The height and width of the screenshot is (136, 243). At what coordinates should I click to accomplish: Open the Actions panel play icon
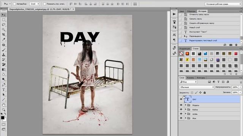174,14
